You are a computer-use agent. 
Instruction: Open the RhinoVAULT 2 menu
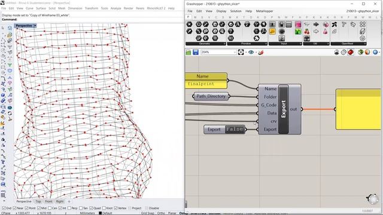tap(156, 8)
